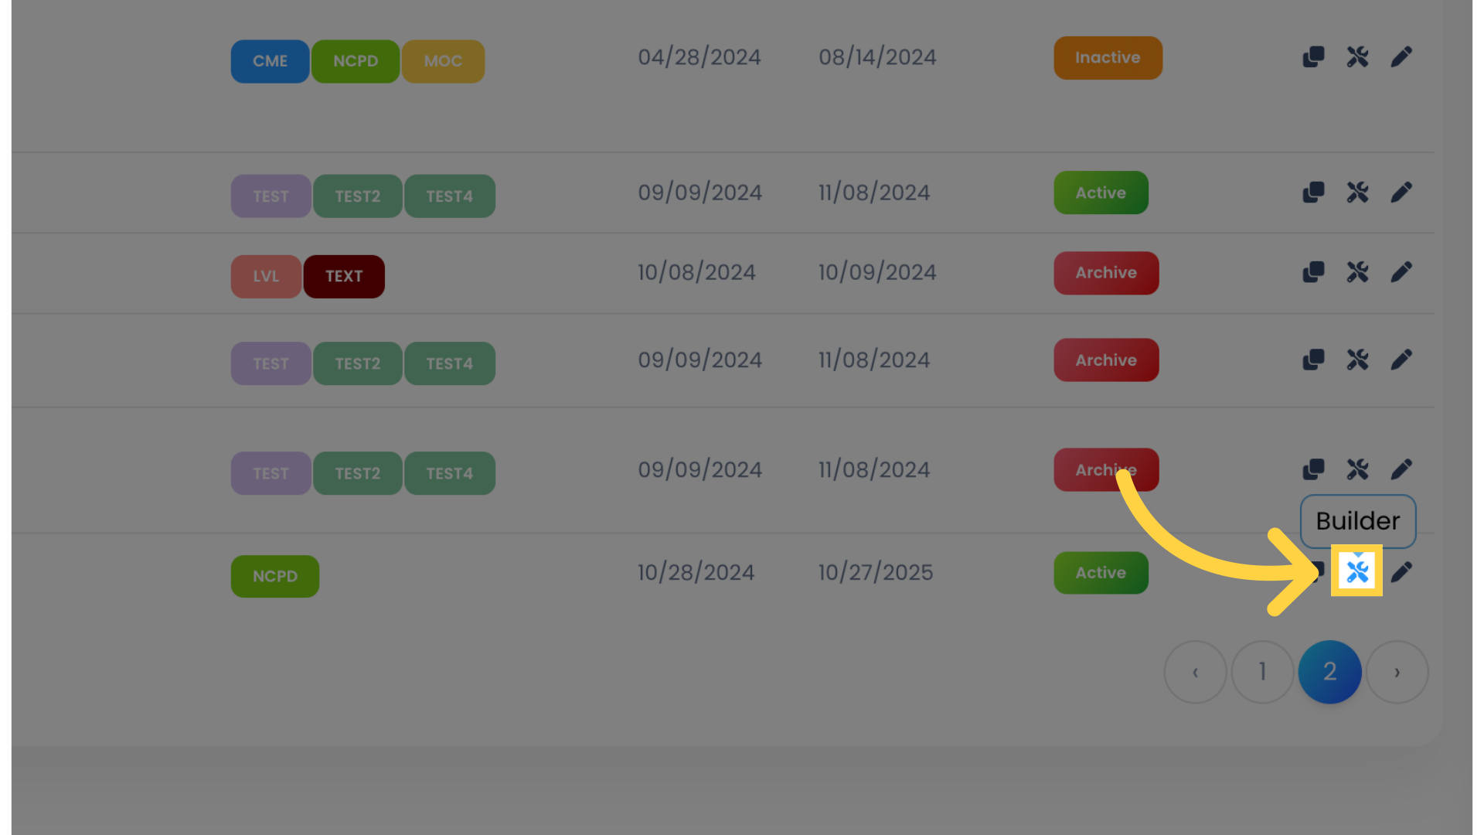Click the MOC yellow badge on first row
The image size is (1484, 835).
coord(444,61)
